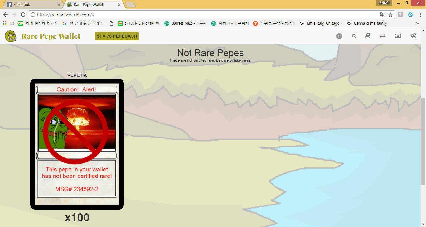Open the H A R E N 네이버 bookmark
This screenshot has width=426, height=227.
point(138,23)
